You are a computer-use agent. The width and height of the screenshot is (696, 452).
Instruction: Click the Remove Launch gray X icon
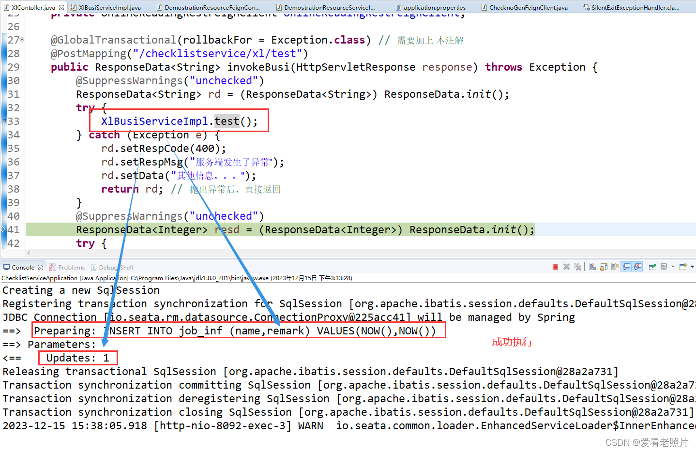pos(566,267)
